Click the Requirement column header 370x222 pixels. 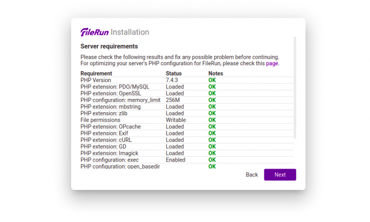click(96, 74)
